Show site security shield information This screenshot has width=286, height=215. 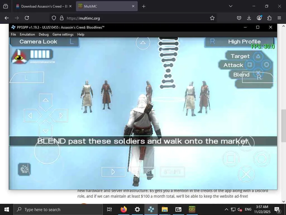pyautogui.click(x=54, y=18)
